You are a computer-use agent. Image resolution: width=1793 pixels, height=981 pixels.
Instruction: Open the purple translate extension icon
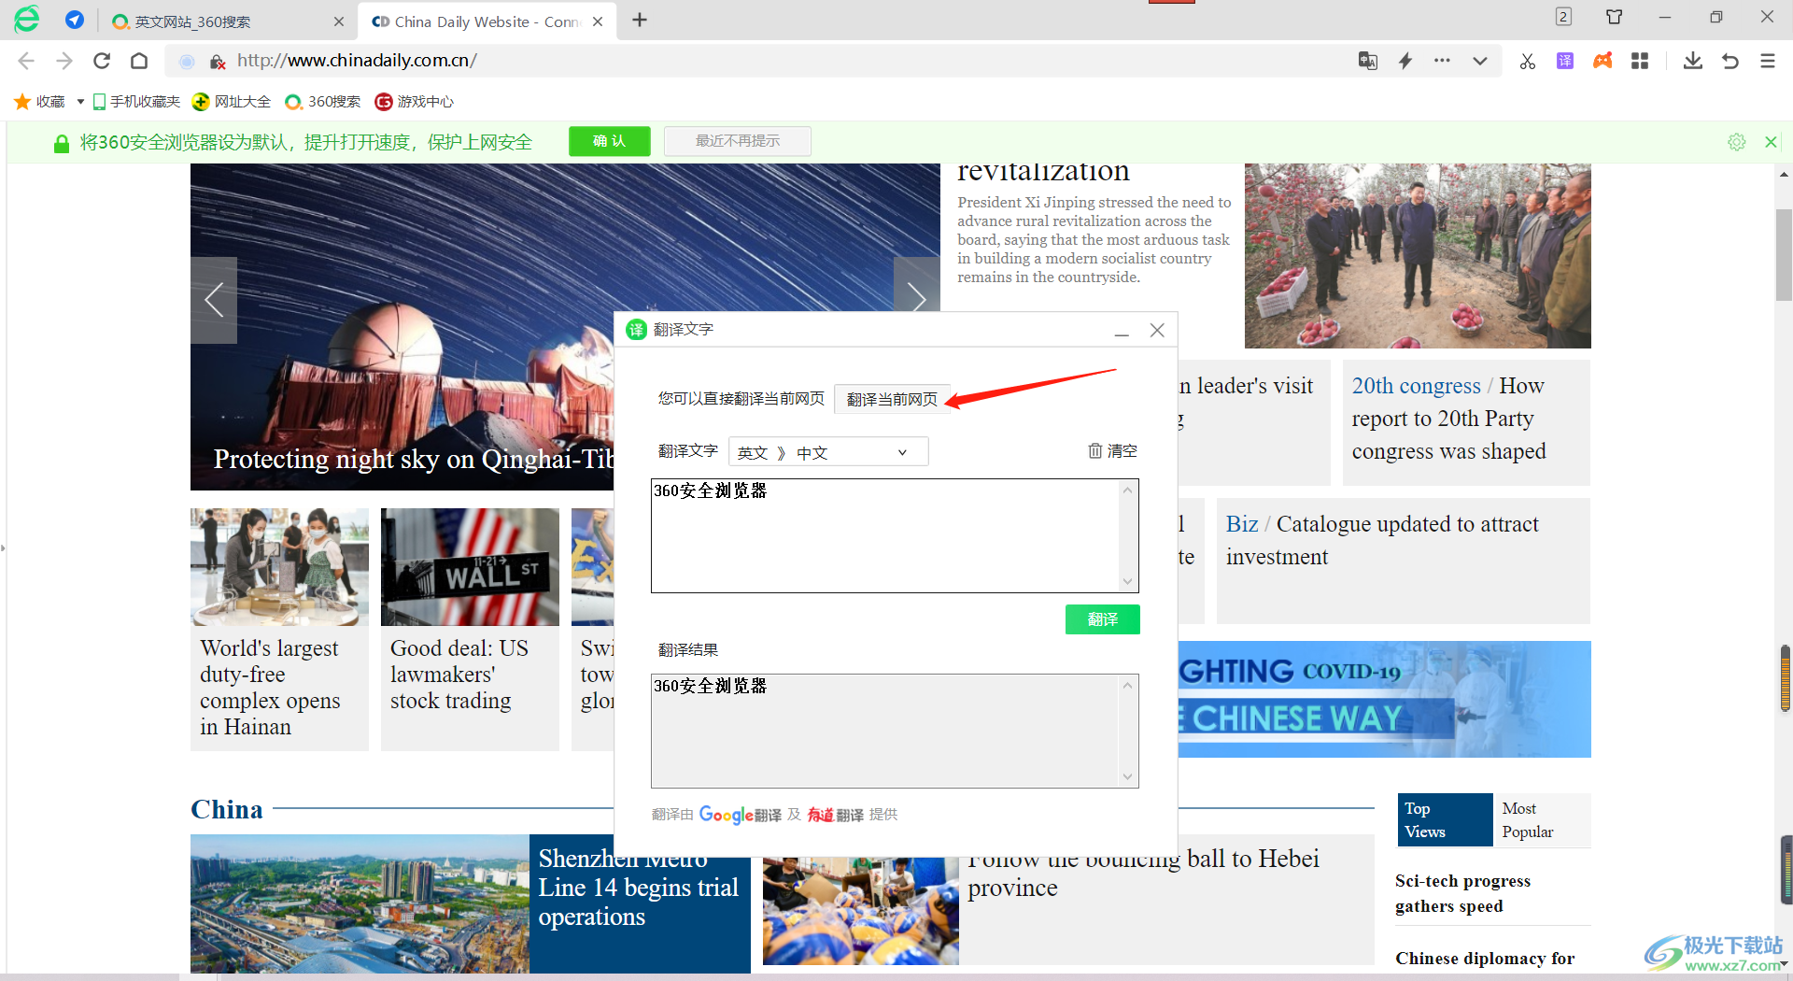[x=1565, y=61]
